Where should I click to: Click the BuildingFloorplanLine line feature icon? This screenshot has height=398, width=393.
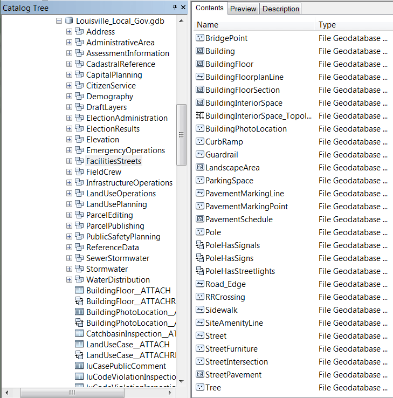point(200,77)
